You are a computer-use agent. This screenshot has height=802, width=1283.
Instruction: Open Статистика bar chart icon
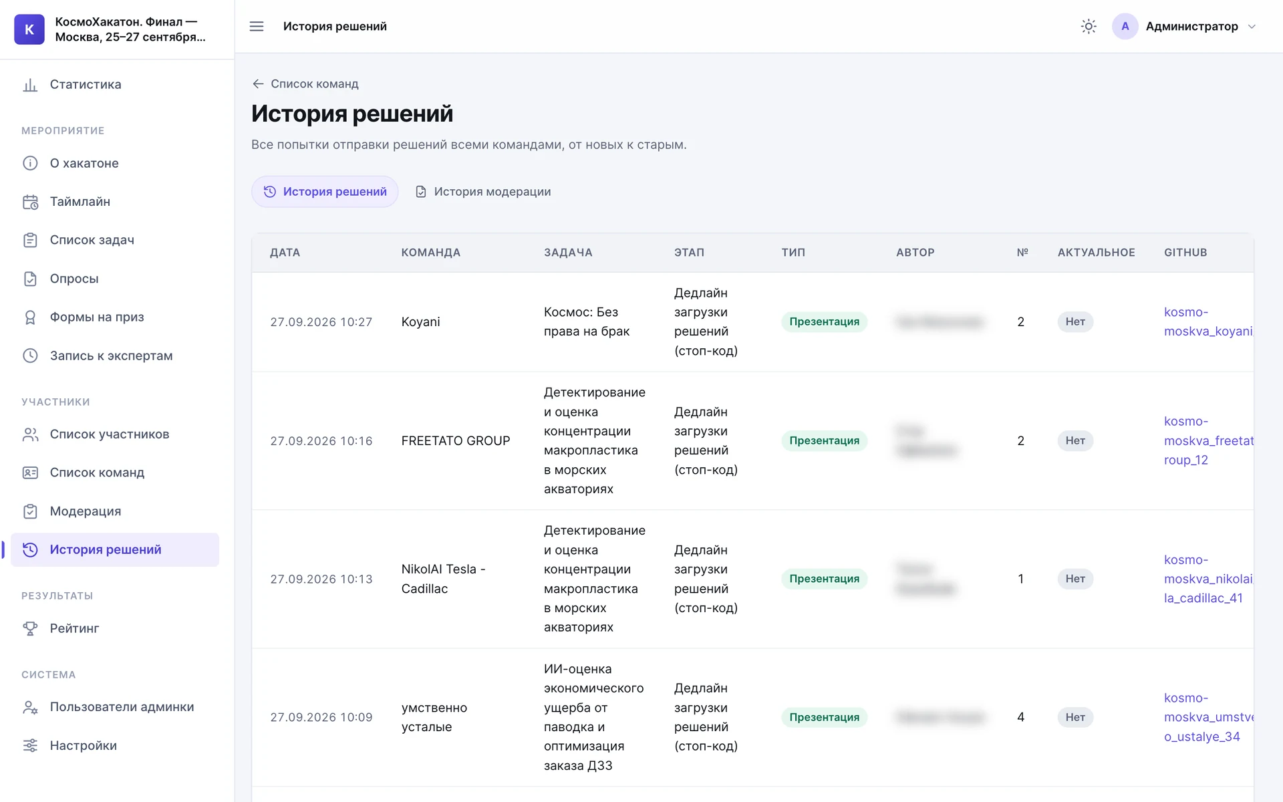pos(30,85)
